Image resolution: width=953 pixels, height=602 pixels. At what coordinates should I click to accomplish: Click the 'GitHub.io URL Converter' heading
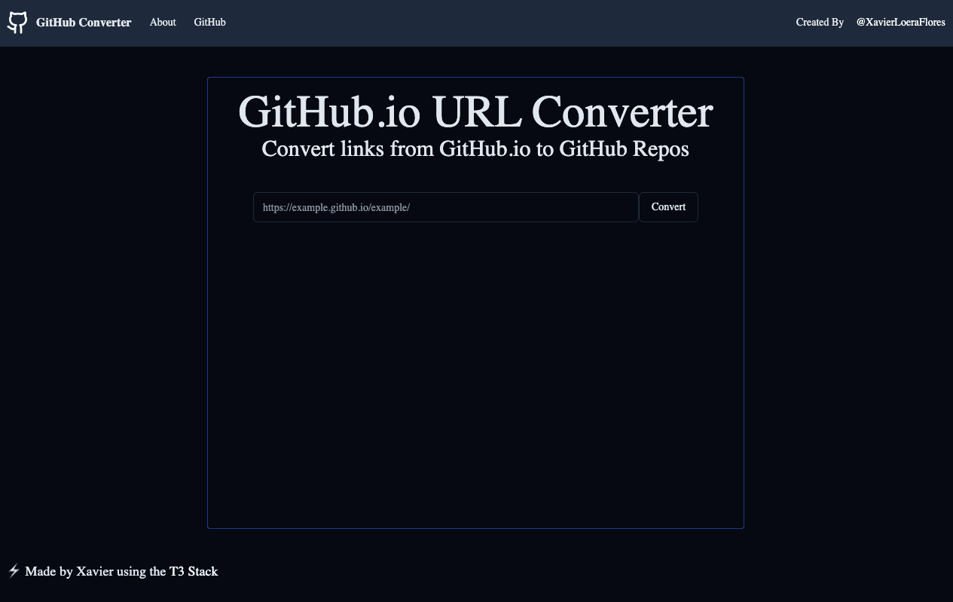[x=475, y=112]
